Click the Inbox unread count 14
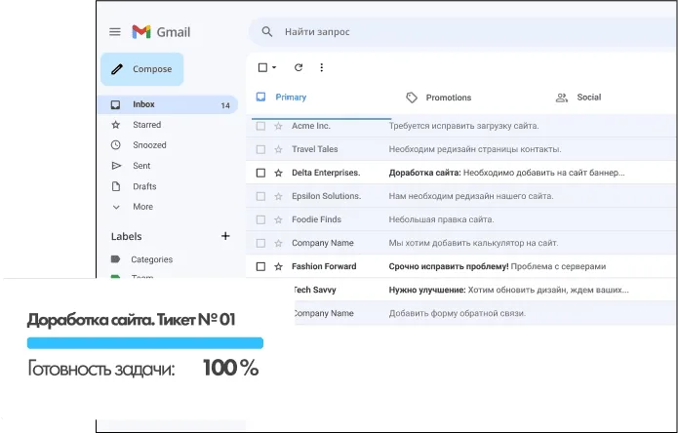This screenshot has height=433, width=678. click(225, 105)
